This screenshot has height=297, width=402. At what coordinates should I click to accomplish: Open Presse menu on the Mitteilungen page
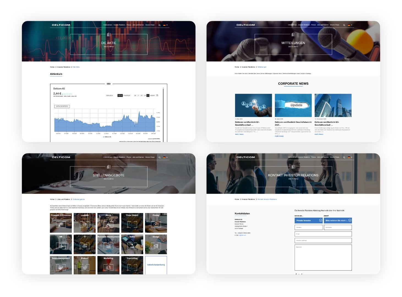313,25
